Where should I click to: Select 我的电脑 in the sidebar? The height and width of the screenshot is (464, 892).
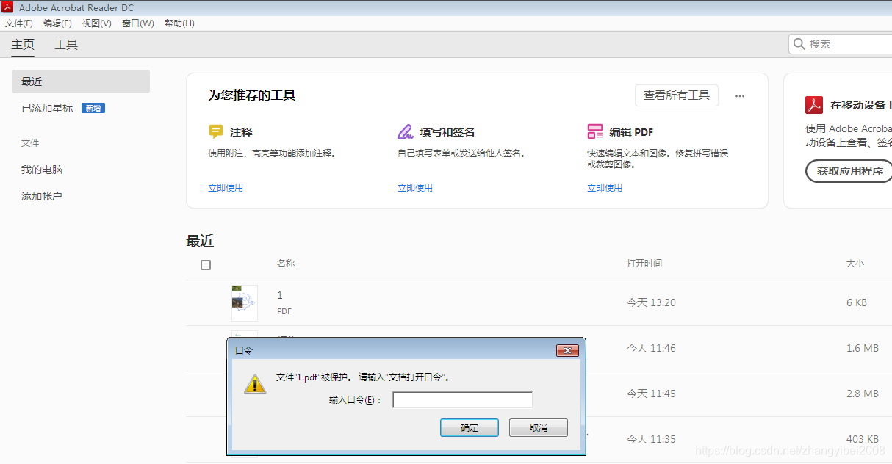click(42, 170)
